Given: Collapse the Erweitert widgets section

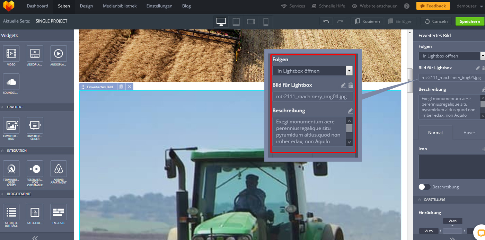Looking at the screenshot, I should (3, 107).
